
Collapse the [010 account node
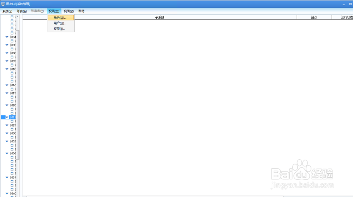7,69
